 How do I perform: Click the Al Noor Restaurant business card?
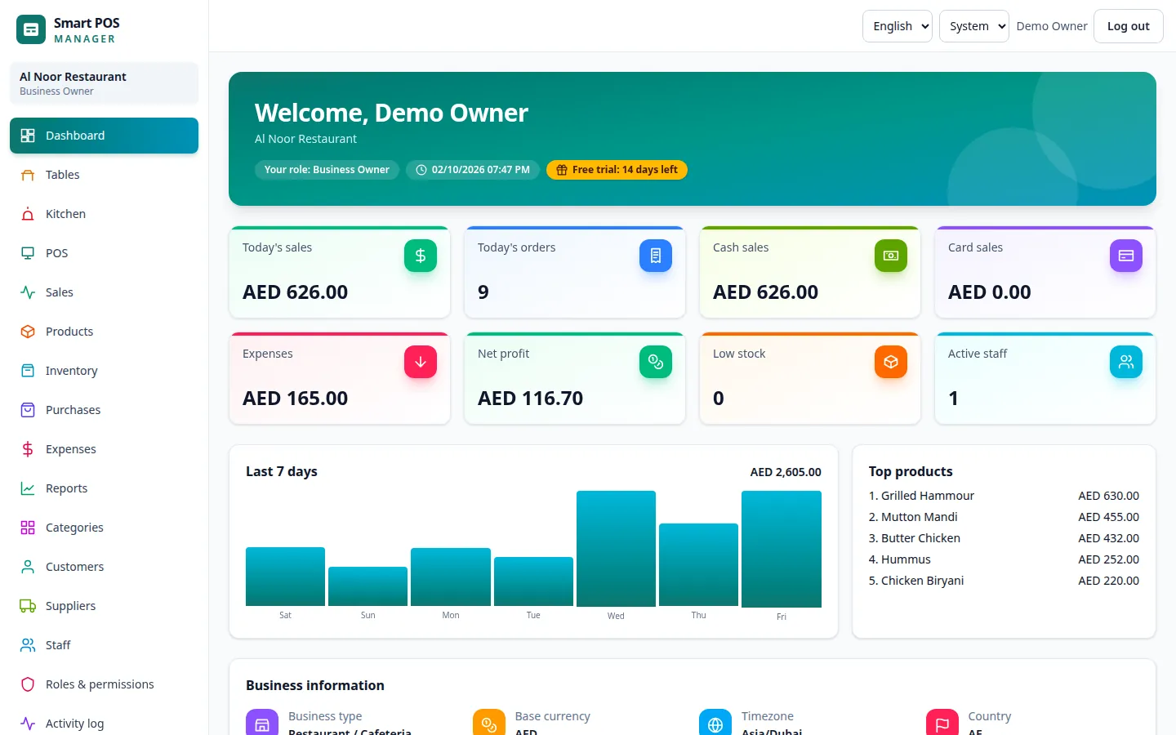pos(104,83)
